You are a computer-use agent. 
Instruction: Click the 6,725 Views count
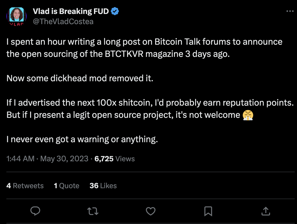pyautogui.click(x=114, y=159)
